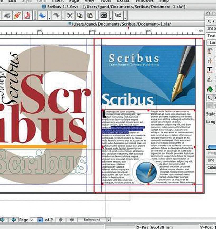
Task: Go to previous page arrow icon
Action: click(x=13, y=220)
